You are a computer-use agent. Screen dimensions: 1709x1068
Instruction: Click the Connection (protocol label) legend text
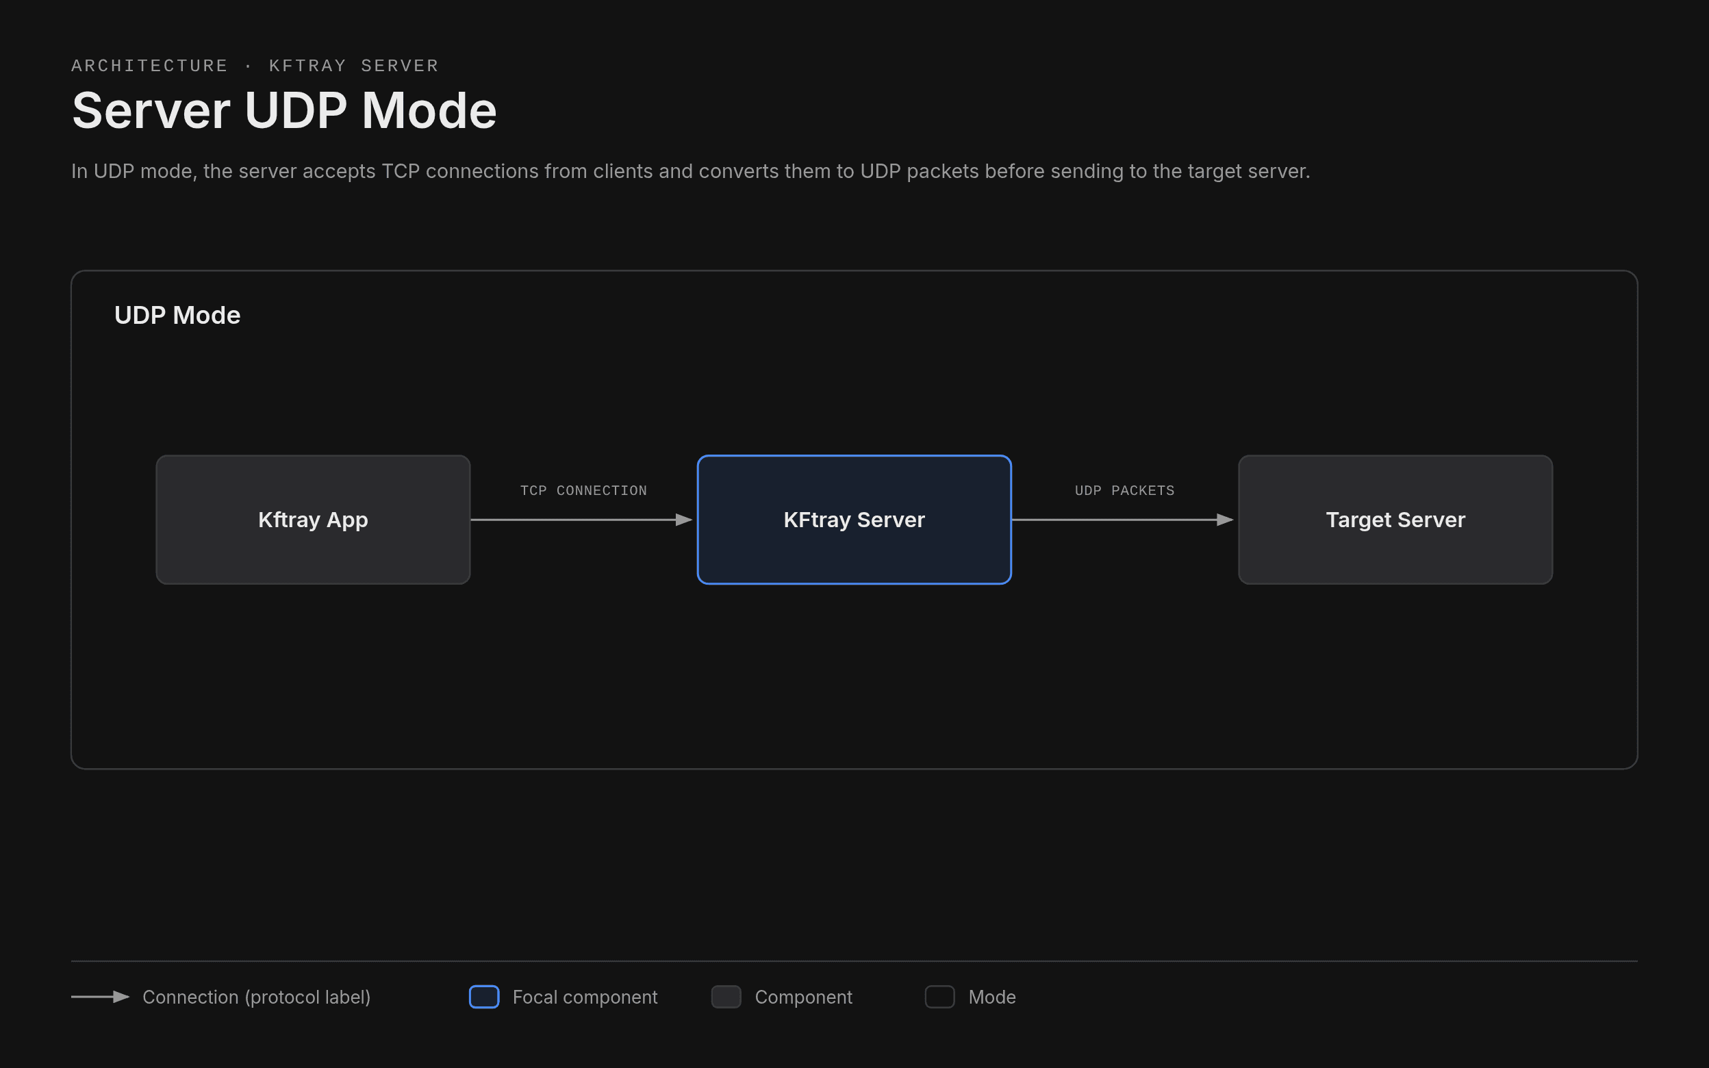pos(256,997)
